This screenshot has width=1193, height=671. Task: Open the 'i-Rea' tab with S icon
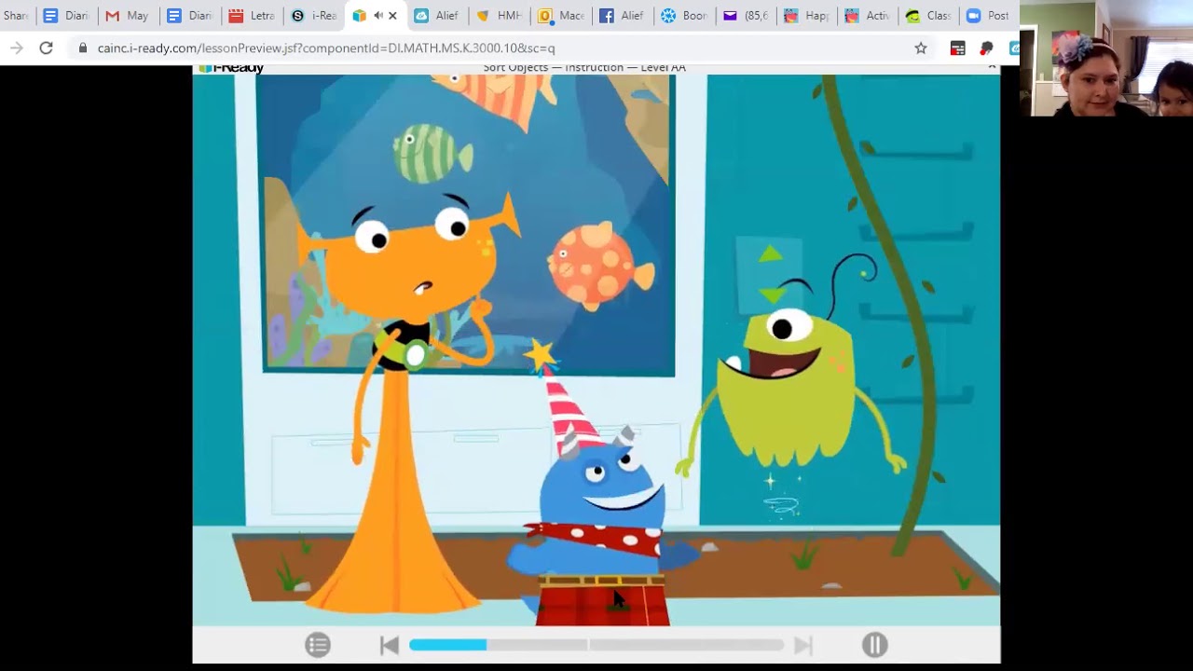314,16
